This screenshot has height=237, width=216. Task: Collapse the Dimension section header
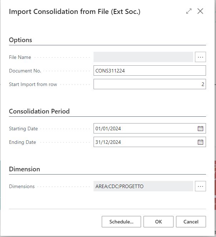(x=24, y=169)
